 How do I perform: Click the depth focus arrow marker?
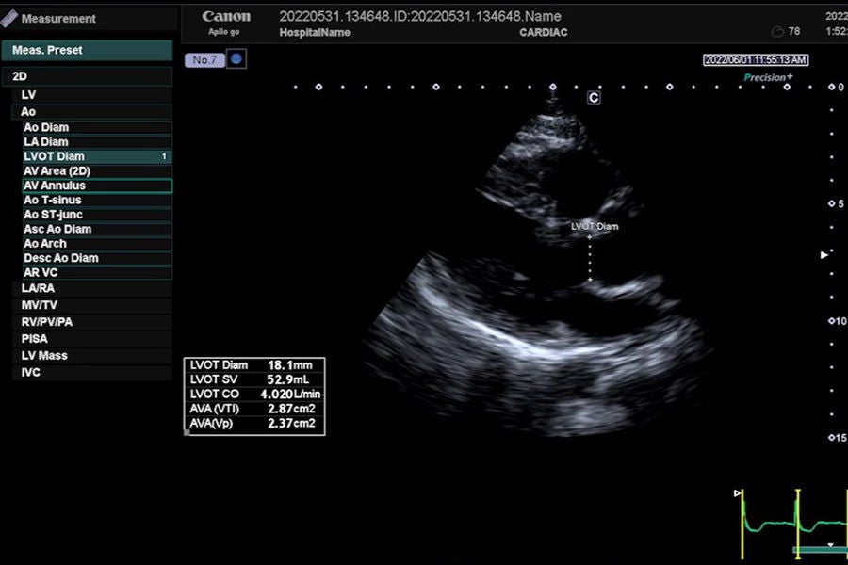(824, 254)
